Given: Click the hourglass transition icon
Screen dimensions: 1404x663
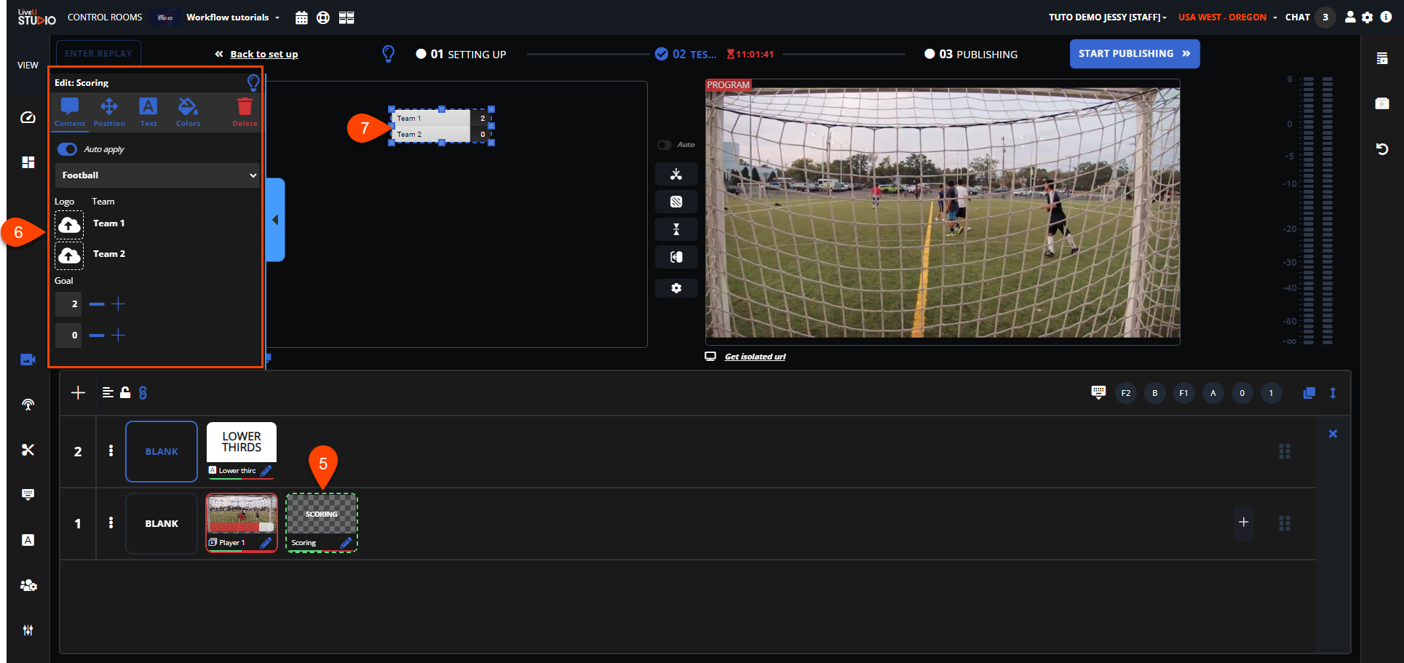Looking at the screenshot, I should click(x=676, y=229).
